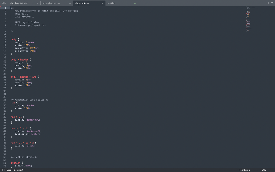Toggle the sidebar icon in status bar
The image size is (275, 172).
(3, 170)
